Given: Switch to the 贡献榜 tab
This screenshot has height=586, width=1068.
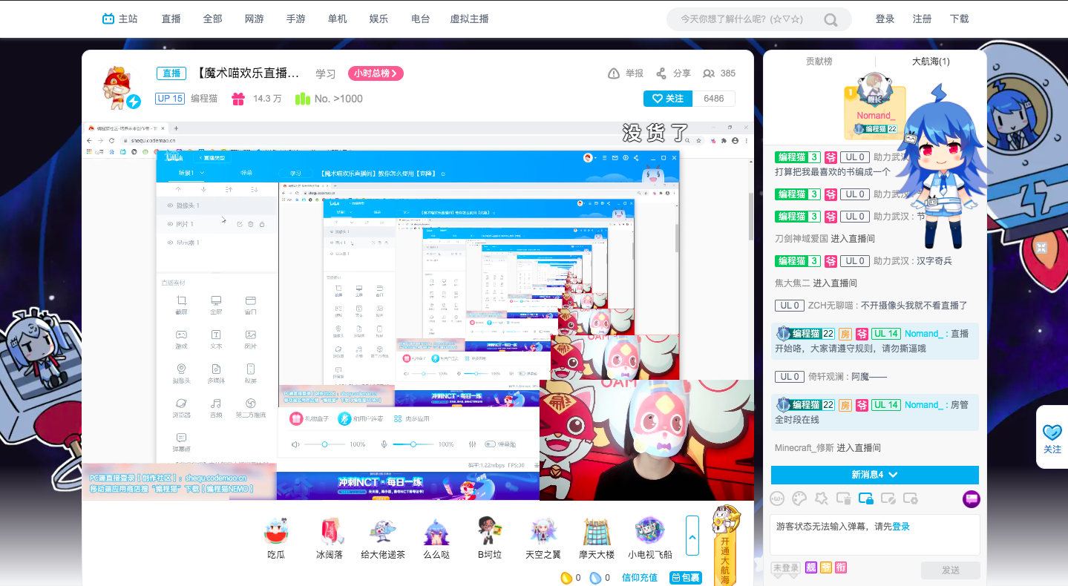Looking at the screenshot, I should 819,62.
